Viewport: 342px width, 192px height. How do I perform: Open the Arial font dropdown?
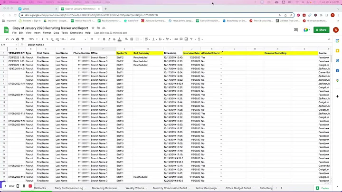click(78, 39)
